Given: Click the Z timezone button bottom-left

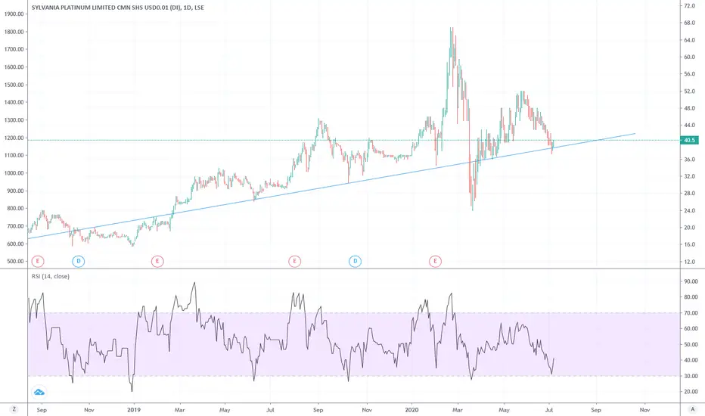Looking at the screenshot, I should [14, 409].
